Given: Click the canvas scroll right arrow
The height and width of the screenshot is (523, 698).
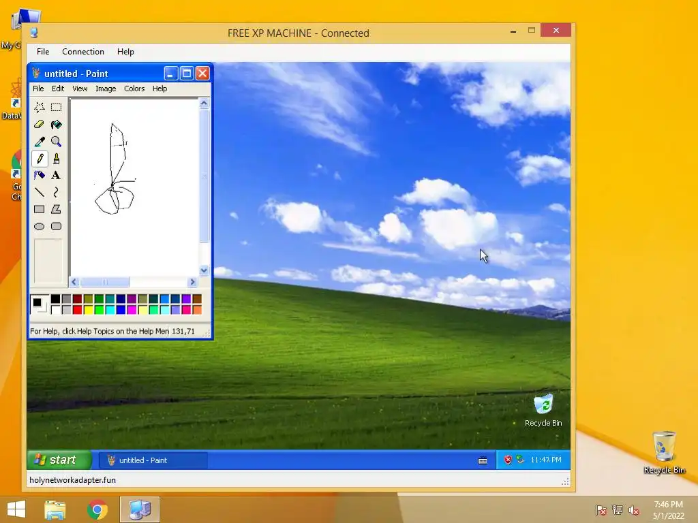Looking at the screenshot, I should tap(192, 282).
